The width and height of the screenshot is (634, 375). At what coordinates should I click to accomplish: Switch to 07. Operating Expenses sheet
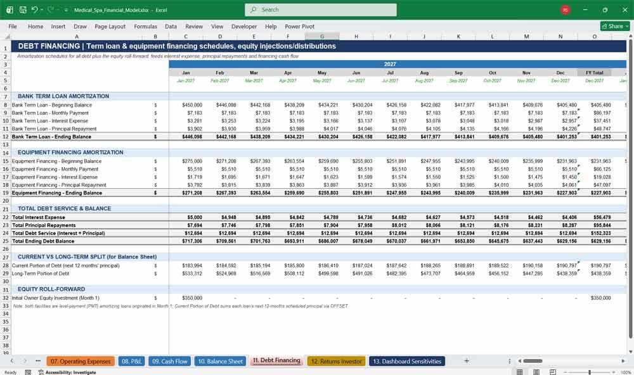coord(81,361)
